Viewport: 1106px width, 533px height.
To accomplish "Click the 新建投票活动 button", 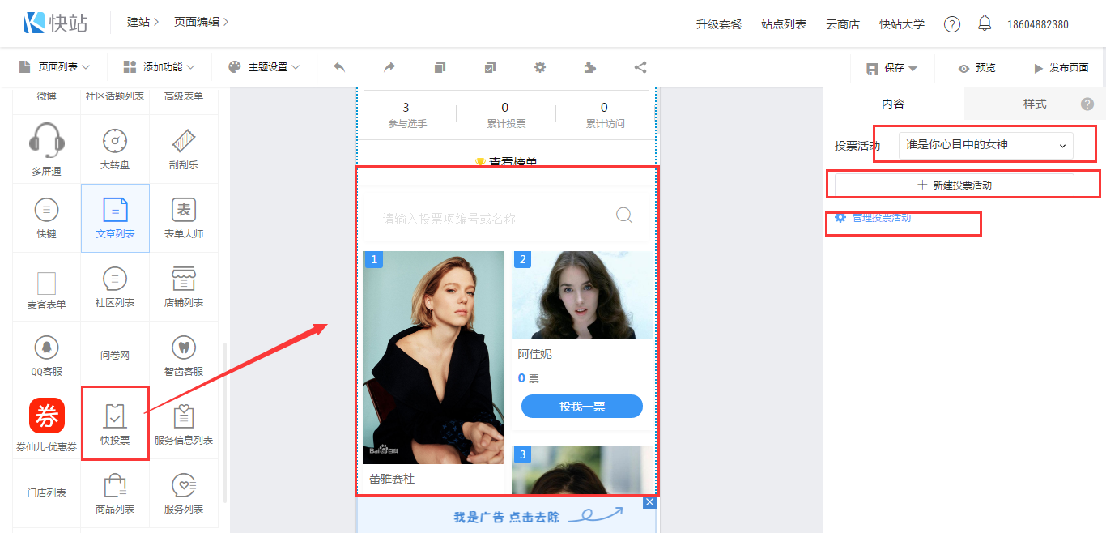I will click(954, 185).
